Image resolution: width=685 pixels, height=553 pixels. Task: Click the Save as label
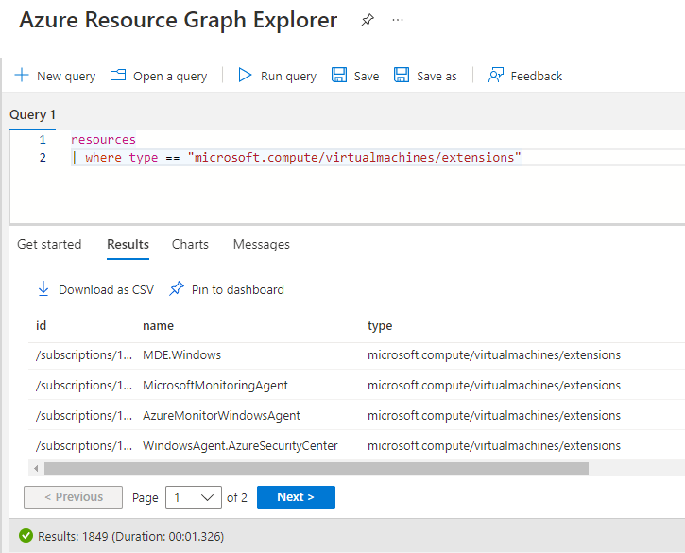click(x=437, y=76)
